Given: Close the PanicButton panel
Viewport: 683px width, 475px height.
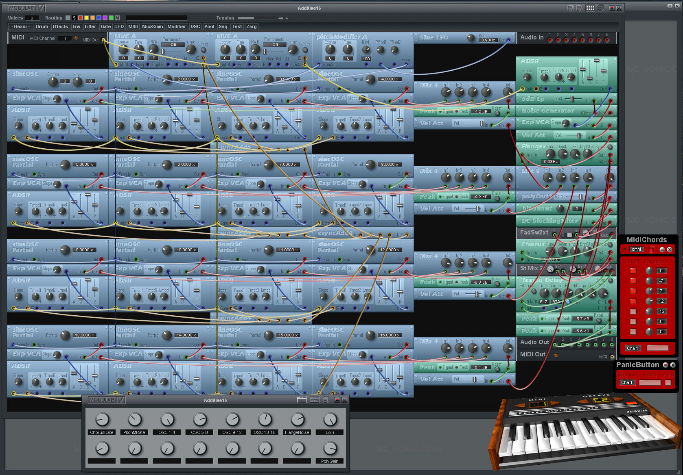Looking at the screenshot, I should click(672, 365).
